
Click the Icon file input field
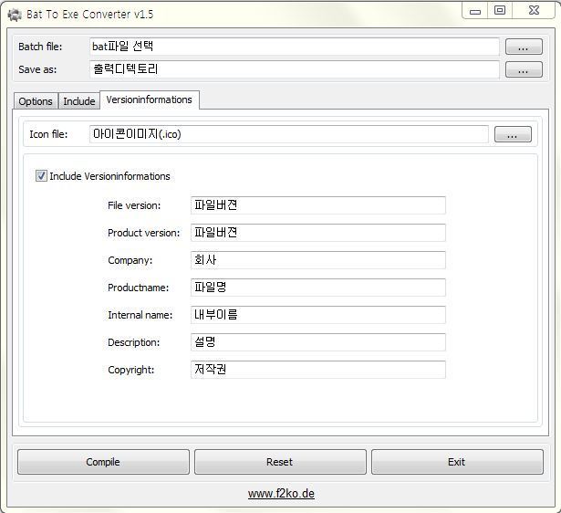coord(289,134)
